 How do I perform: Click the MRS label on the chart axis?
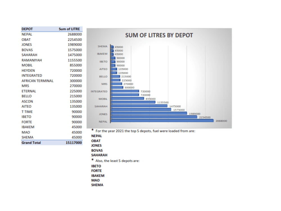point(104,84)
